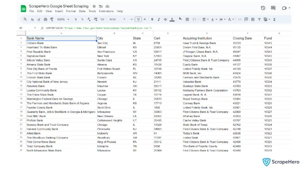Viewport: 307px width, 170px height.
Task: Decrease font size with minus button
Action: 132,19
